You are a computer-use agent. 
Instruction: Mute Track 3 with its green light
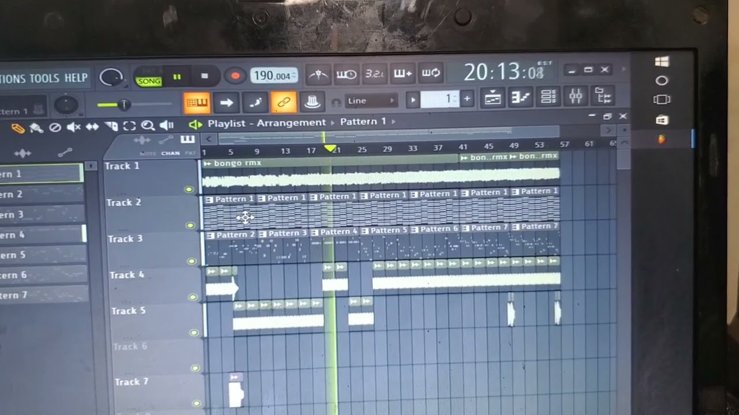192,261
